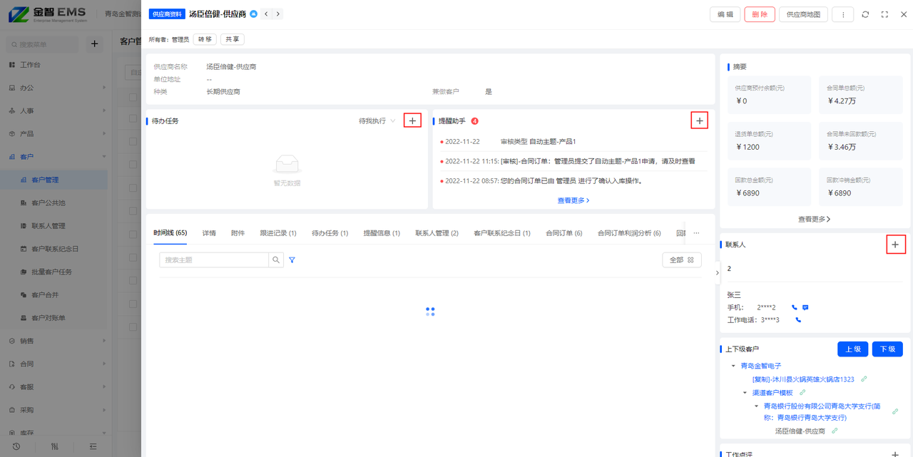Collapse the 渠道客户模板 tree node
913x457 pixels.
tap(745, 393)
